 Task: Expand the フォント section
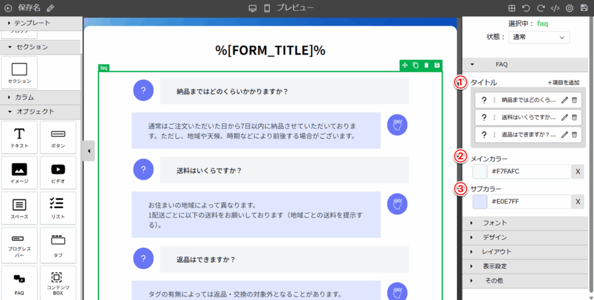(x=525, y=223)
